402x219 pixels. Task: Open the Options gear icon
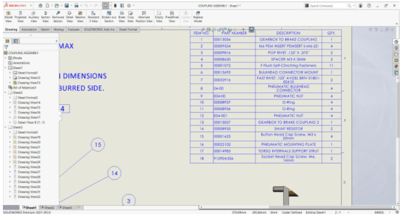129,5
